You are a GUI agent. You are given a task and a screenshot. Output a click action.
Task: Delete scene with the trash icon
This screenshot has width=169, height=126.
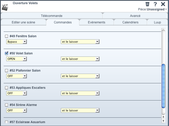pyautogui.click(x=147, y=4)
